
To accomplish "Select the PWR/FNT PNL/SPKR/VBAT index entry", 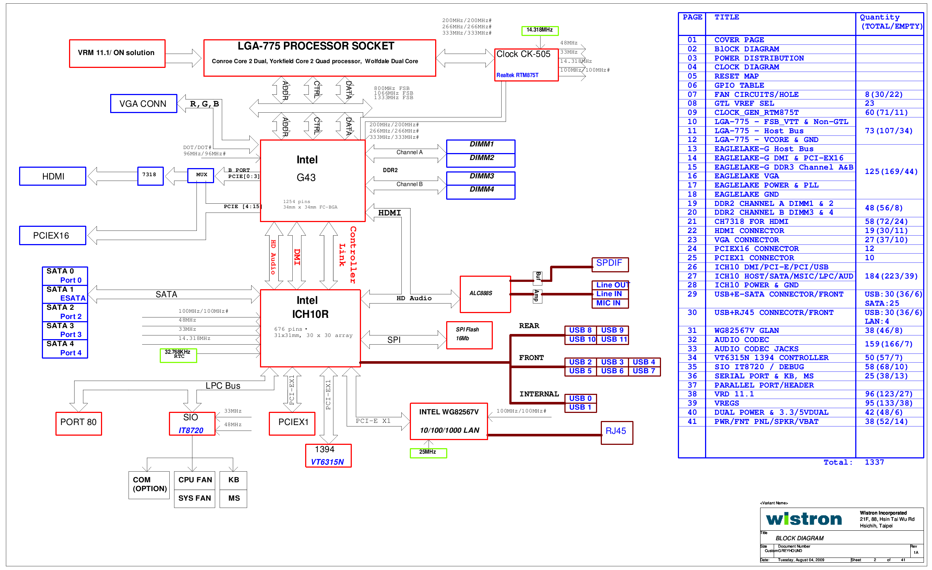I will point(766,421).
